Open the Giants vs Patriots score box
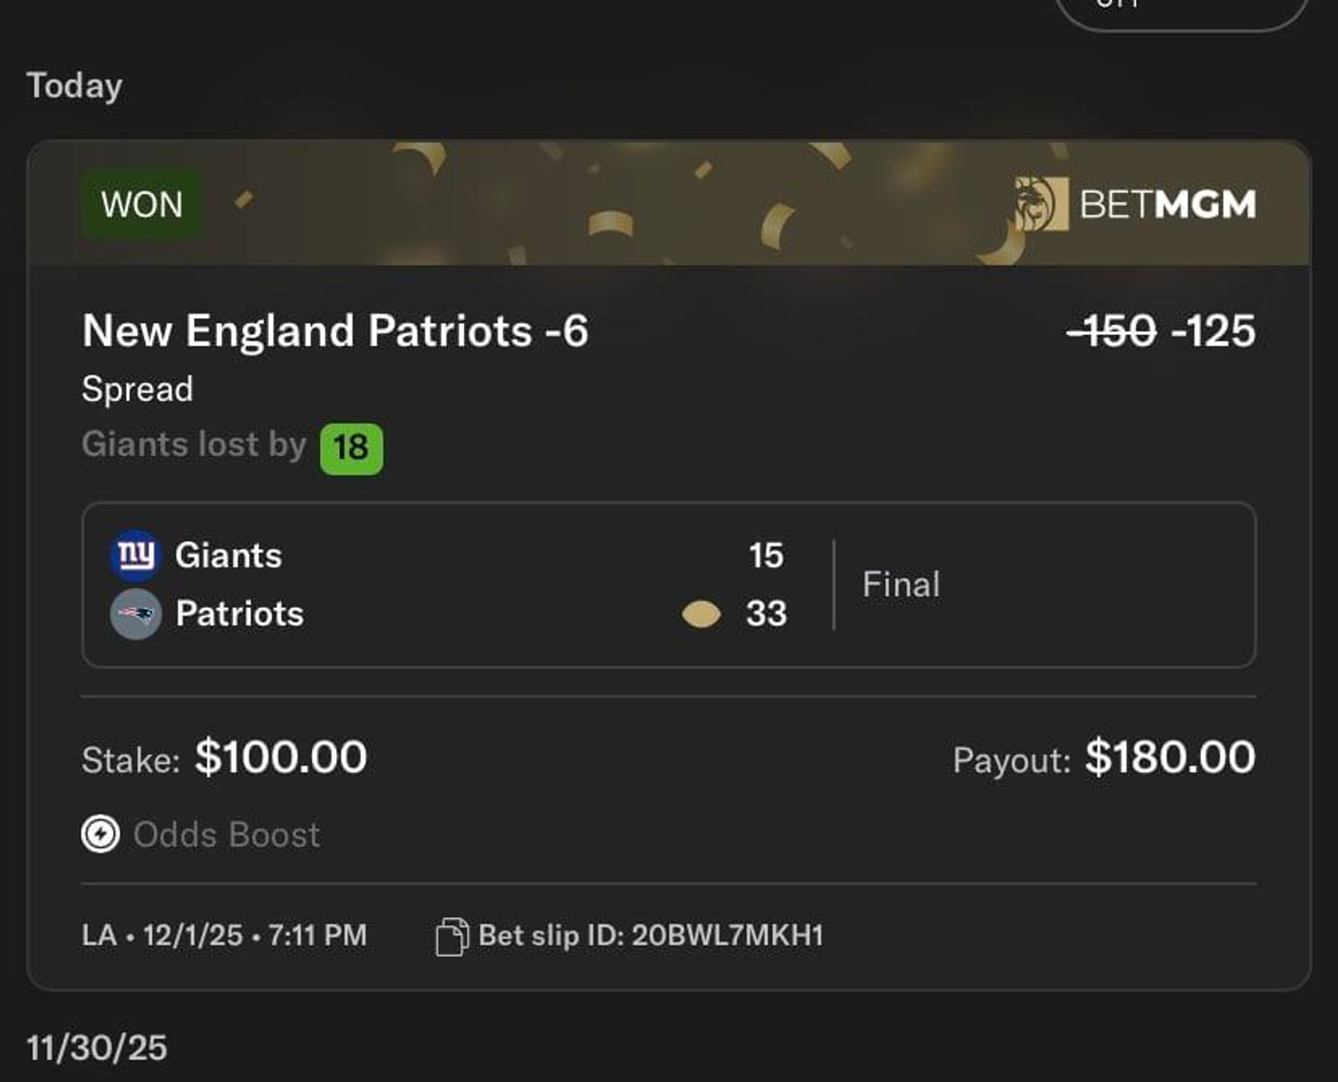This screenshot has height=1082, width=1338. [669, 585]
